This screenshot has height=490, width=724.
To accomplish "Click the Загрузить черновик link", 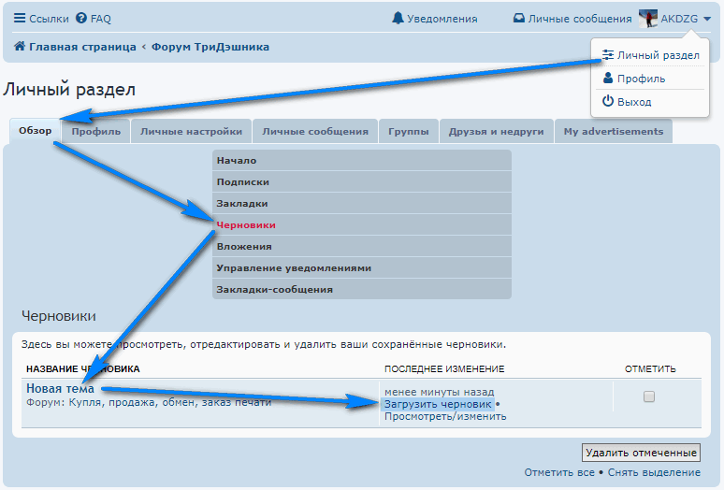I will [x=437, y=404].
